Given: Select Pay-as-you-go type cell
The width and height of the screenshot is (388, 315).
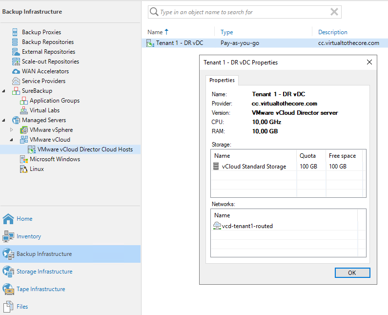Looking at the screenshot, I should coord(240,43).
